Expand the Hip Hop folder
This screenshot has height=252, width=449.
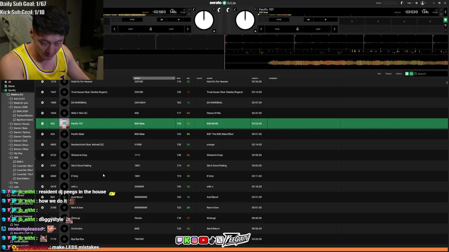[x=9, y=153]
